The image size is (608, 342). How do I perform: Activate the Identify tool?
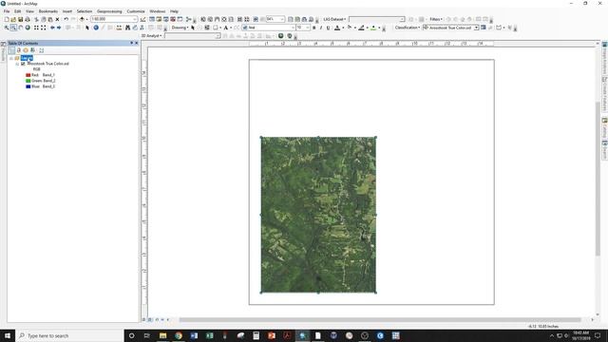(96, 28)
